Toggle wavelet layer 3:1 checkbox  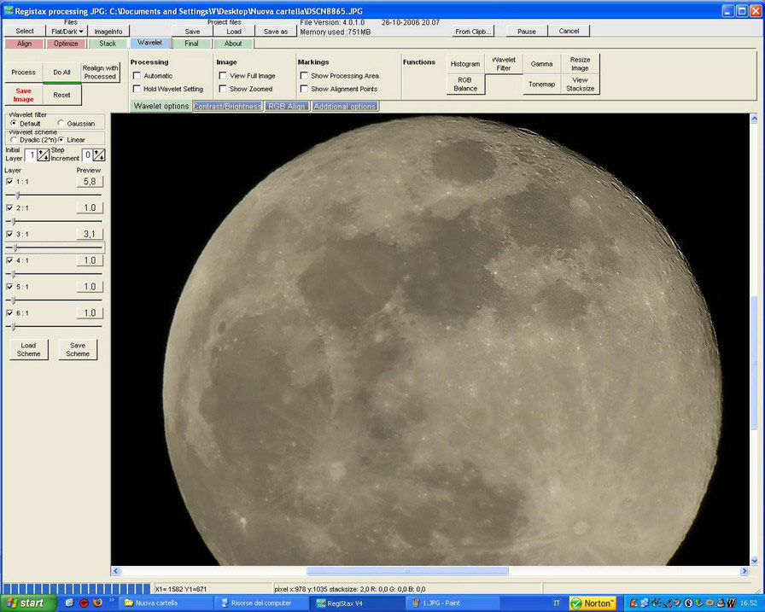coord(9,234)
